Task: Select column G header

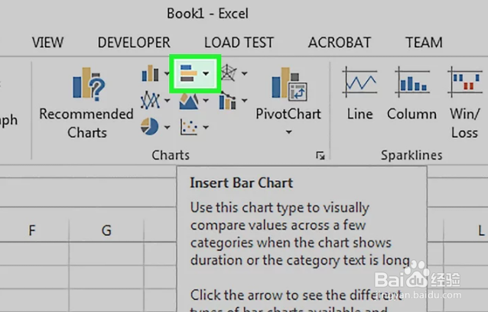Action: [x=106, y=230]
